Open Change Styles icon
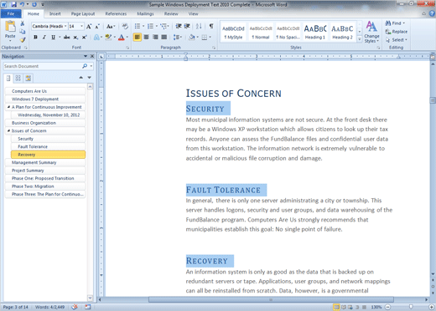The height and width of the screenshot is (311, 436). [371, 33]
